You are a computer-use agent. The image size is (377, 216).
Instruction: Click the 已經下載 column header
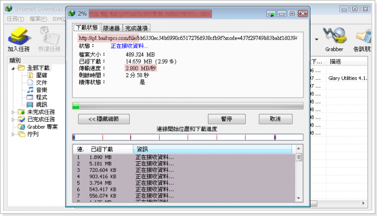pos(110,149)
